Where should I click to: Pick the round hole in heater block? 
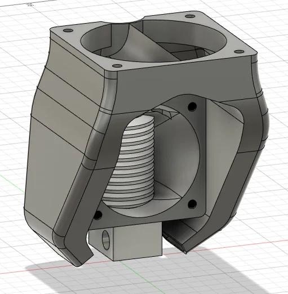(105, 240)
